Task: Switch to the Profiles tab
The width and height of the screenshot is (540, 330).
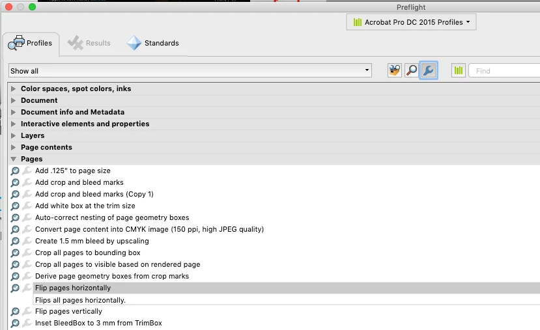Action: click(x=31, y=44)
